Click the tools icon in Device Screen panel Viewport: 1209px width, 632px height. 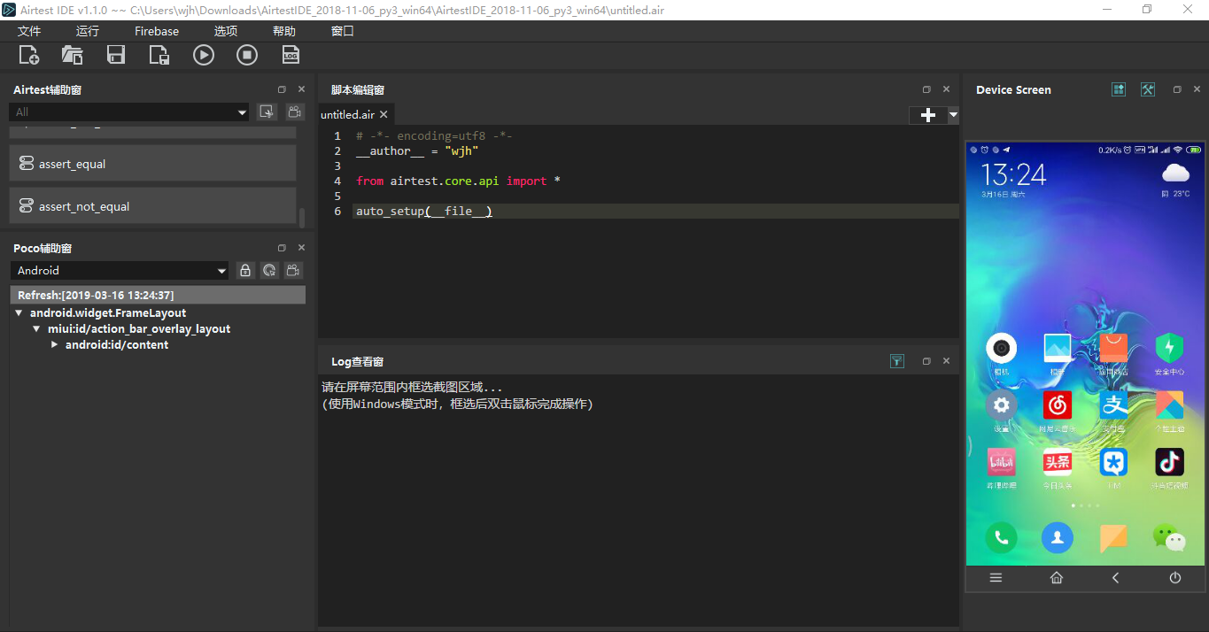click(1147, 89)
